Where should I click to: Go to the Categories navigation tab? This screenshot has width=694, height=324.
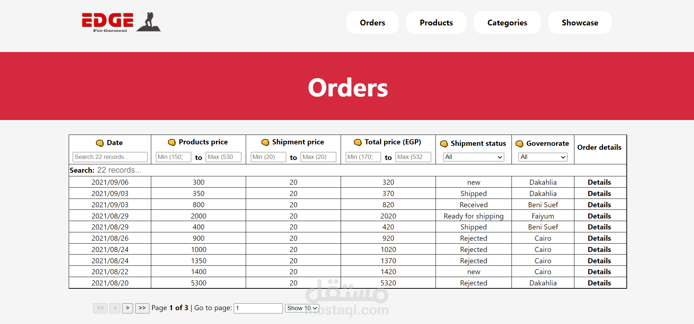coord(507,23)
